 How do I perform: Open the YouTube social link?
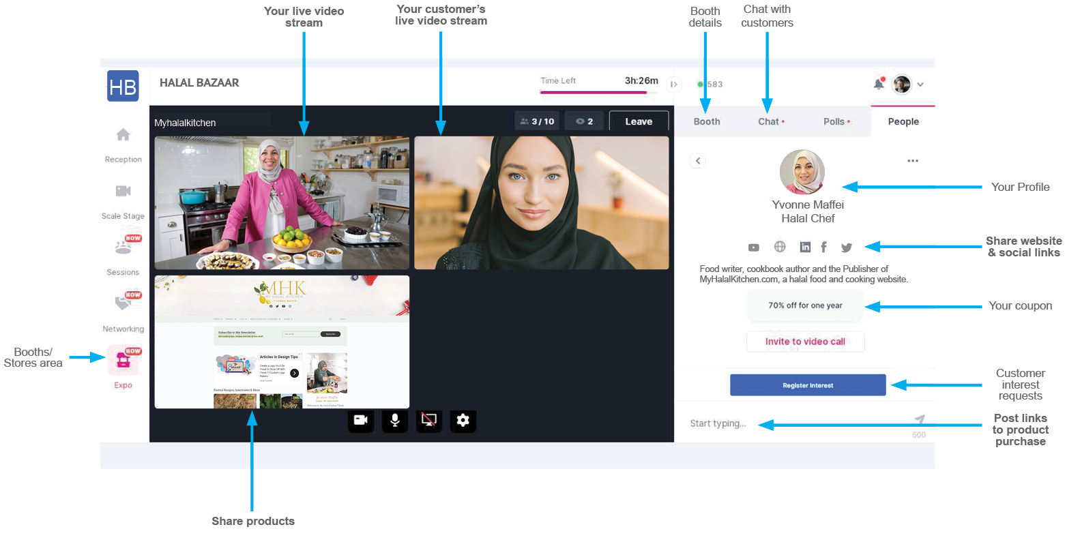754,247
